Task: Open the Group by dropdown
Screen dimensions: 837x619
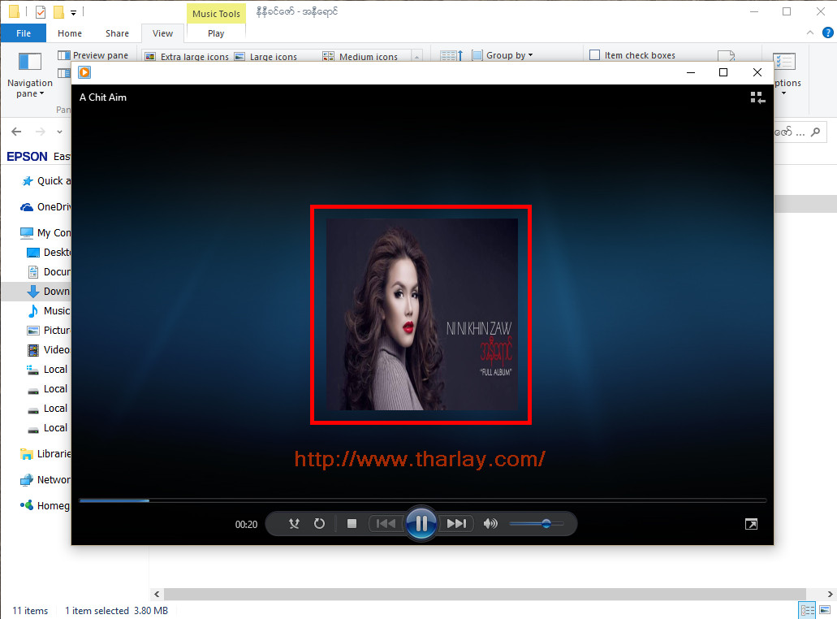Action: pos(503,55)
